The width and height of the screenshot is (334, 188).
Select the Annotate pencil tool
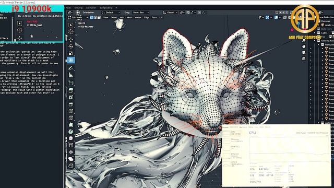point(71,68)
